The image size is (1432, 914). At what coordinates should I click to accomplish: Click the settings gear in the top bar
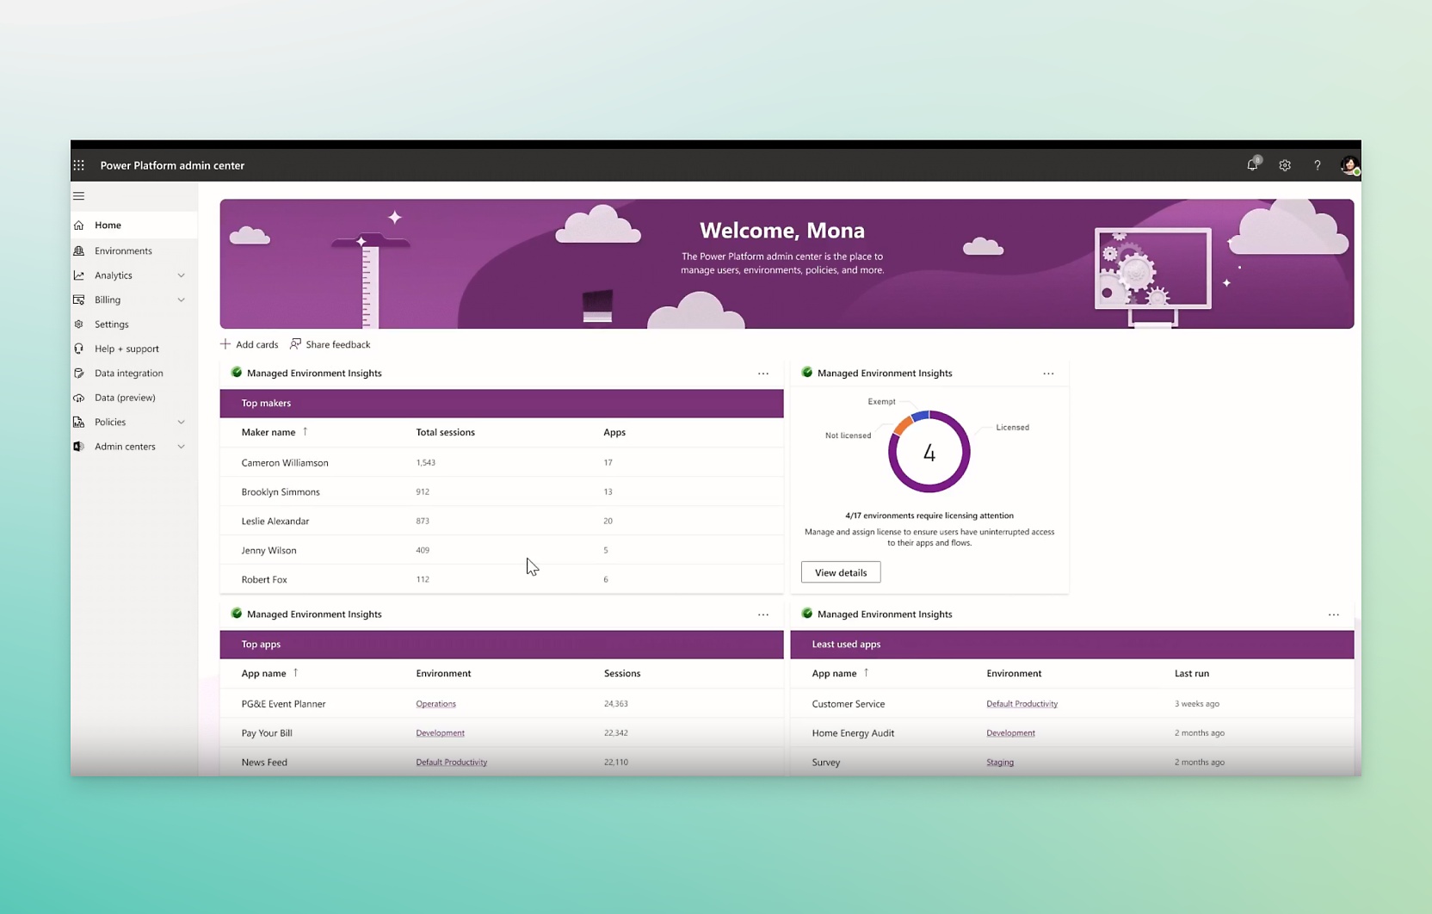click(x=1285, y=164)
